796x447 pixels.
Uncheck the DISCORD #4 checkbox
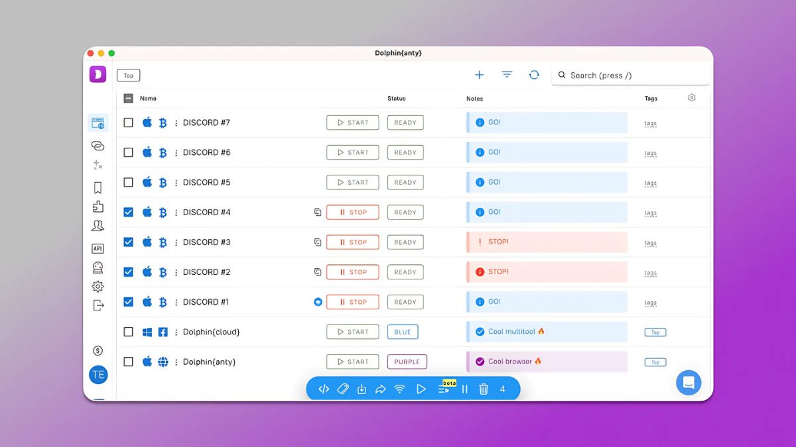(129, 212)
